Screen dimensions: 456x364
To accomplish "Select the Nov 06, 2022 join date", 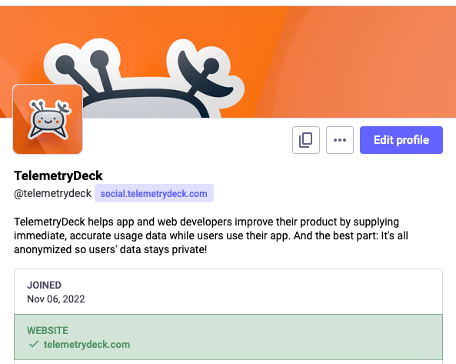I will point(56,299).
